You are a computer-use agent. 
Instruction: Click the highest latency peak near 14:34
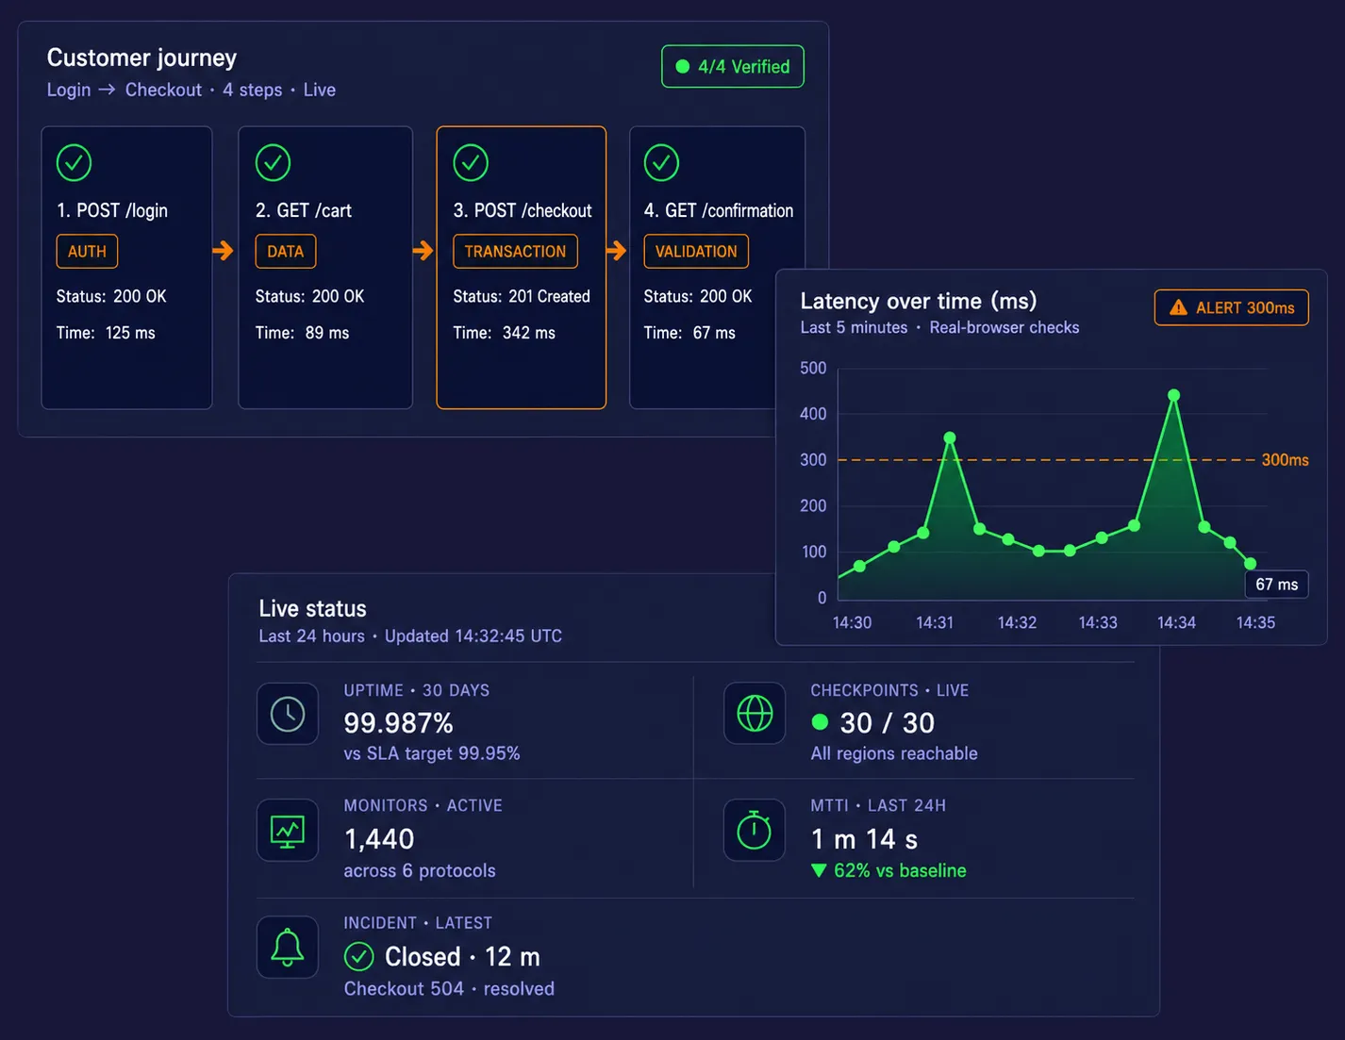pos(1173,395)
